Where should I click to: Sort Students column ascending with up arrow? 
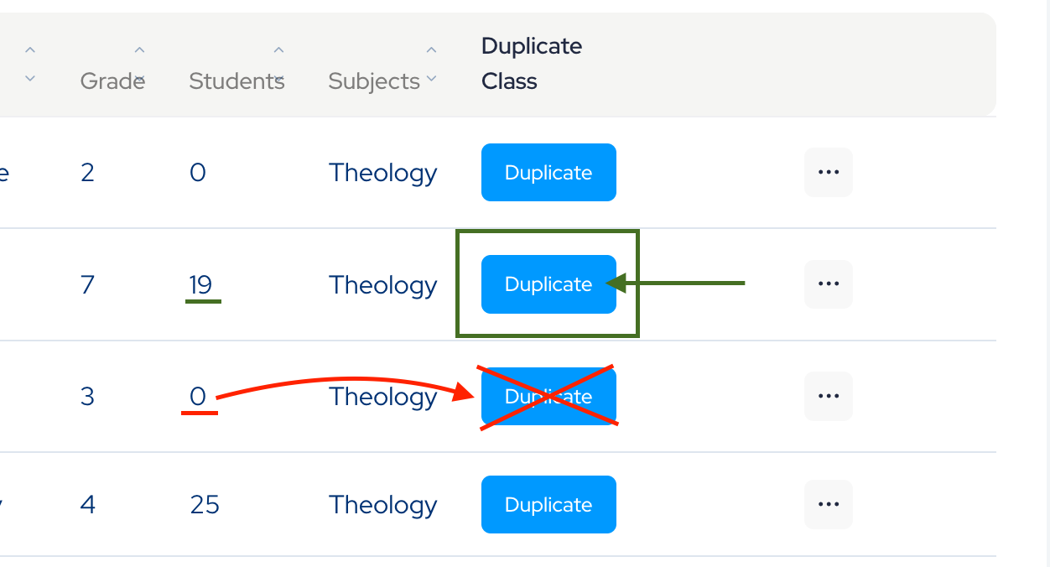[279, 50]
